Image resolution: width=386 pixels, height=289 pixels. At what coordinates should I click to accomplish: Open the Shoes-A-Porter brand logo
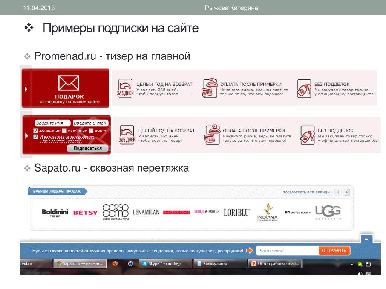pos(207,211)
